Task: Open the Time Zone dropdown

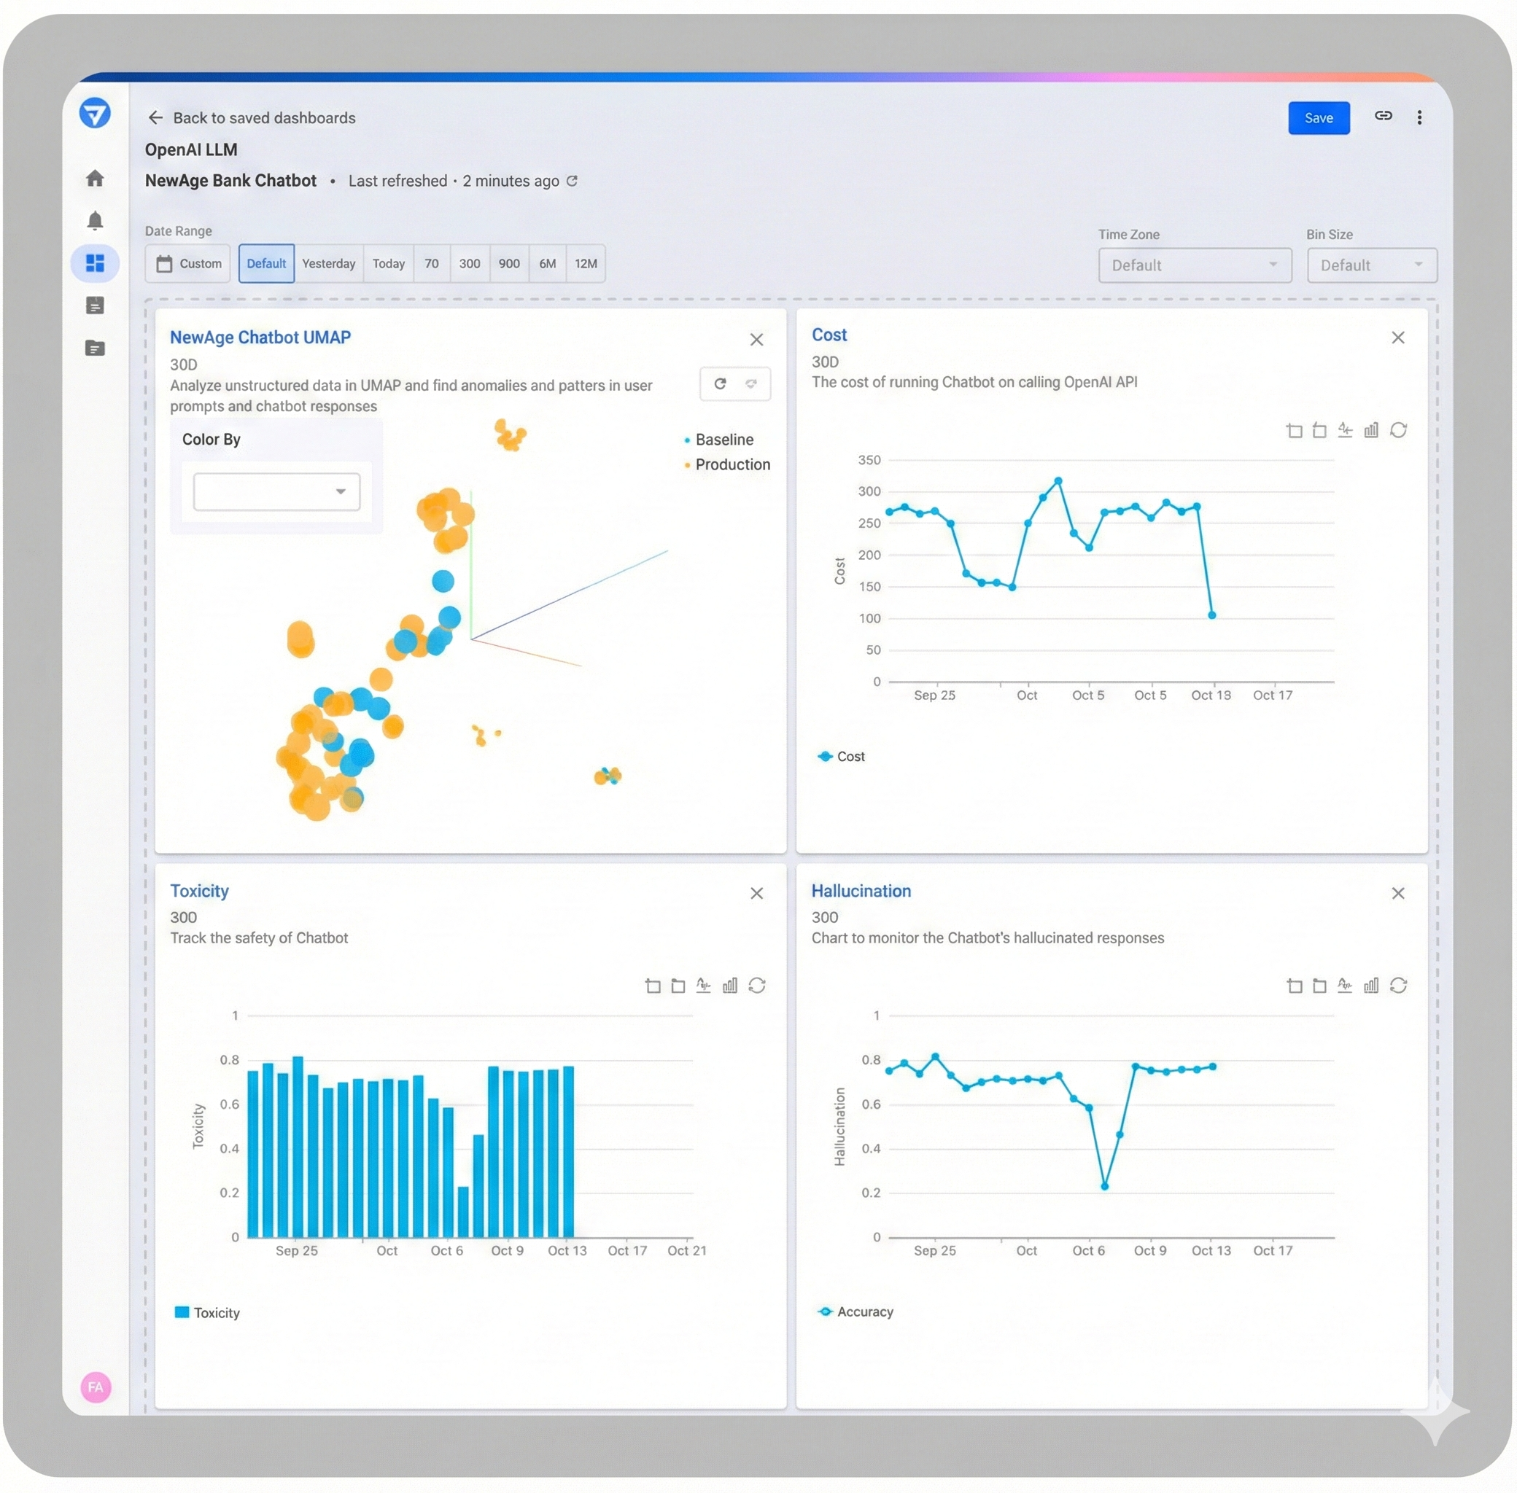Action: (x=1194, y=266)
